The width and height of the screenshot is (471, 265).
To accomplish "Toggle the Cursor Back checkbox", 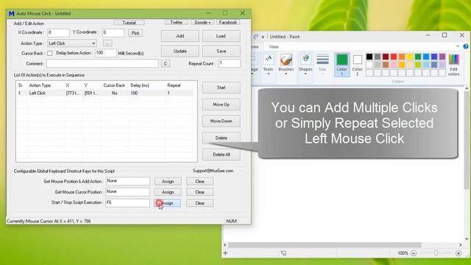I will (50, 53).
